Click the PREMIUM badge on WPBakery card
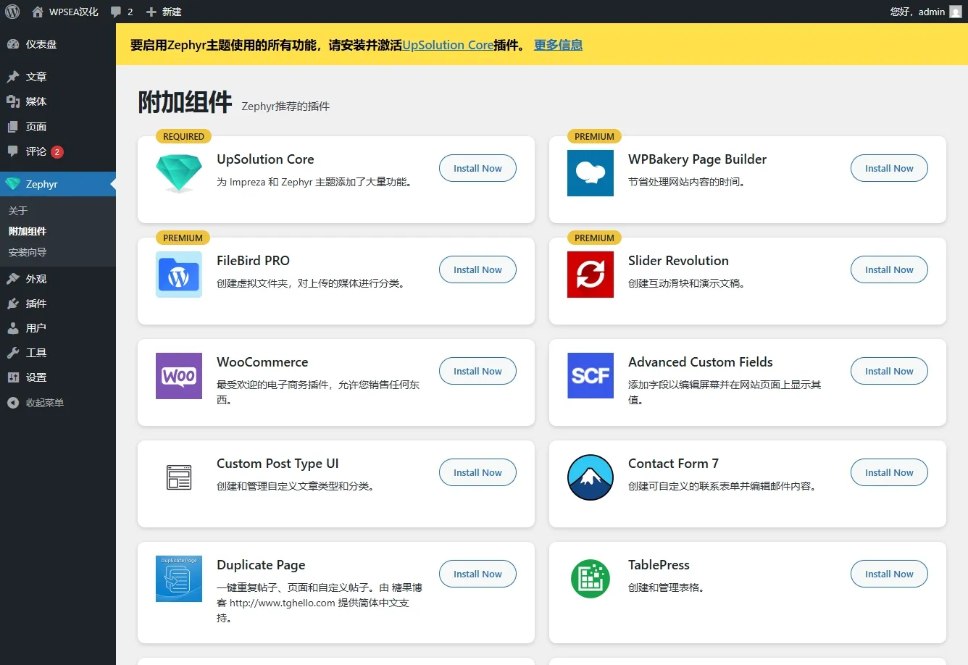 pyautogui.click(x=594, y=136)
